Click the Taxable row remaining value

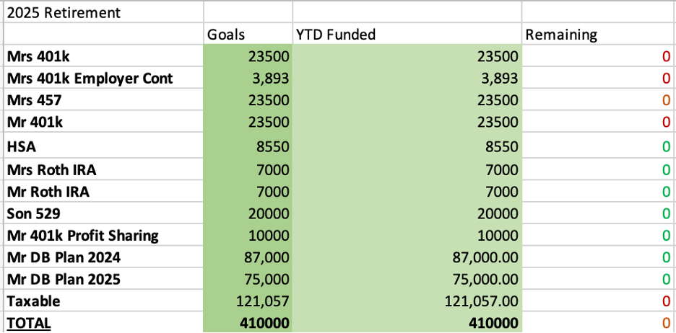coord(666,301)
